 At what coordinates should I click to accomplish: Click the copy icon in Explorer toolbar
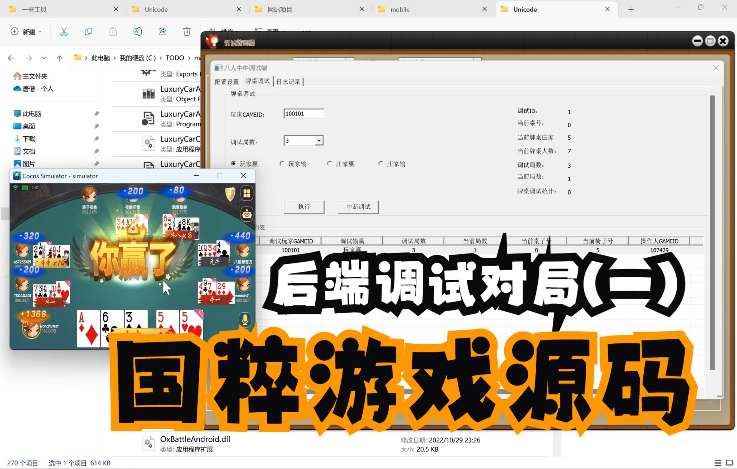88,32
